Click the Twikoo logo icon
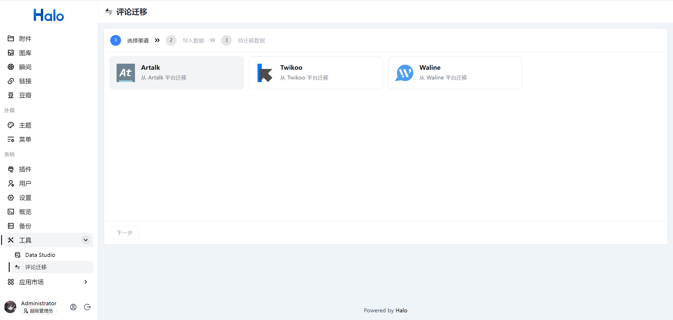This screenshot has height=320, width=673. tap(265, 73)
